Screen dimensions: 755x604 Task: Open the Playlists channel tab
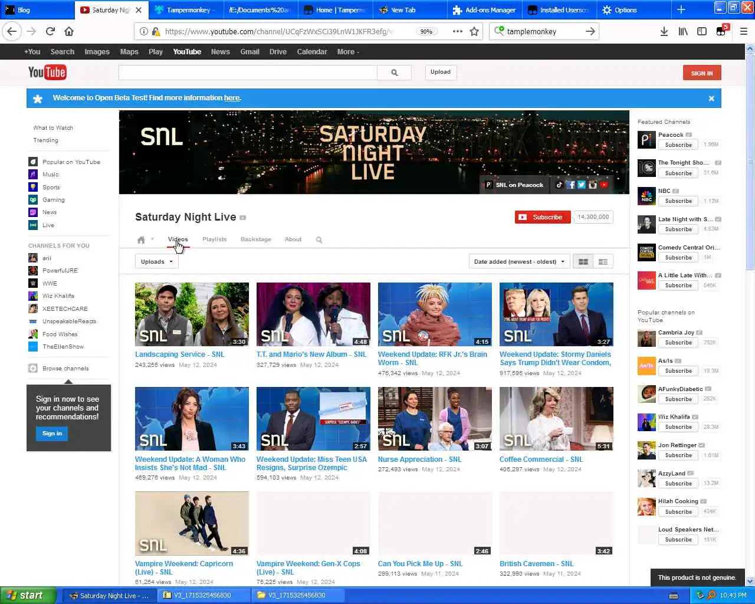[x=215, y=239]
